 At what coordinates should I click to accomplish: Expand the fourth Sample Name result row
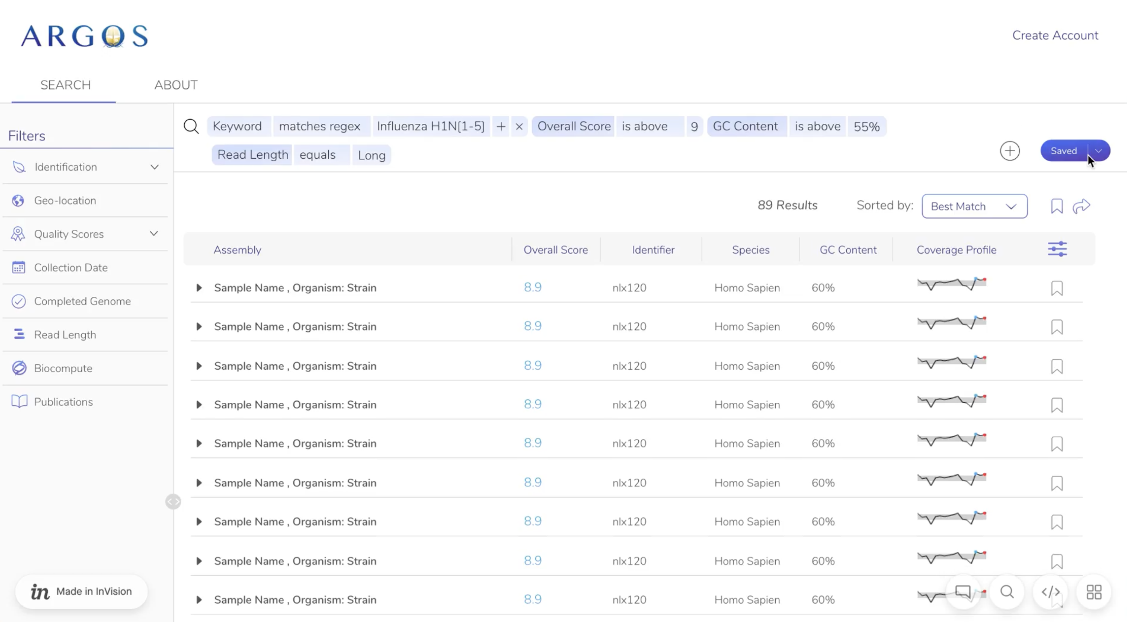click(199, 405)
